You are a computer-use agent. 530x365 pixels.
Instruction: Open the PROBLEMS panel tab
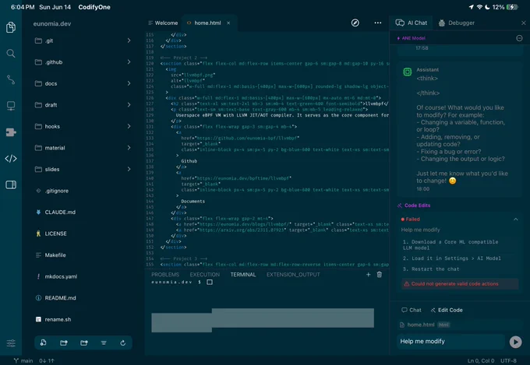click(x=165, y=275)
